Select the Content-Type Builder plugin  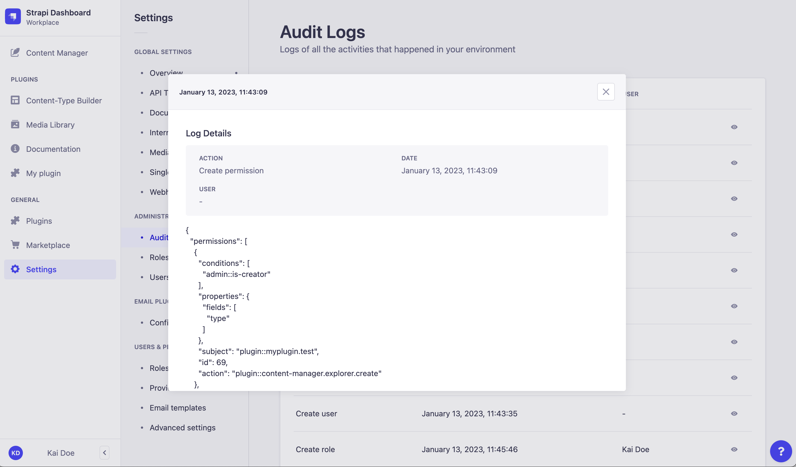[64, 100]
